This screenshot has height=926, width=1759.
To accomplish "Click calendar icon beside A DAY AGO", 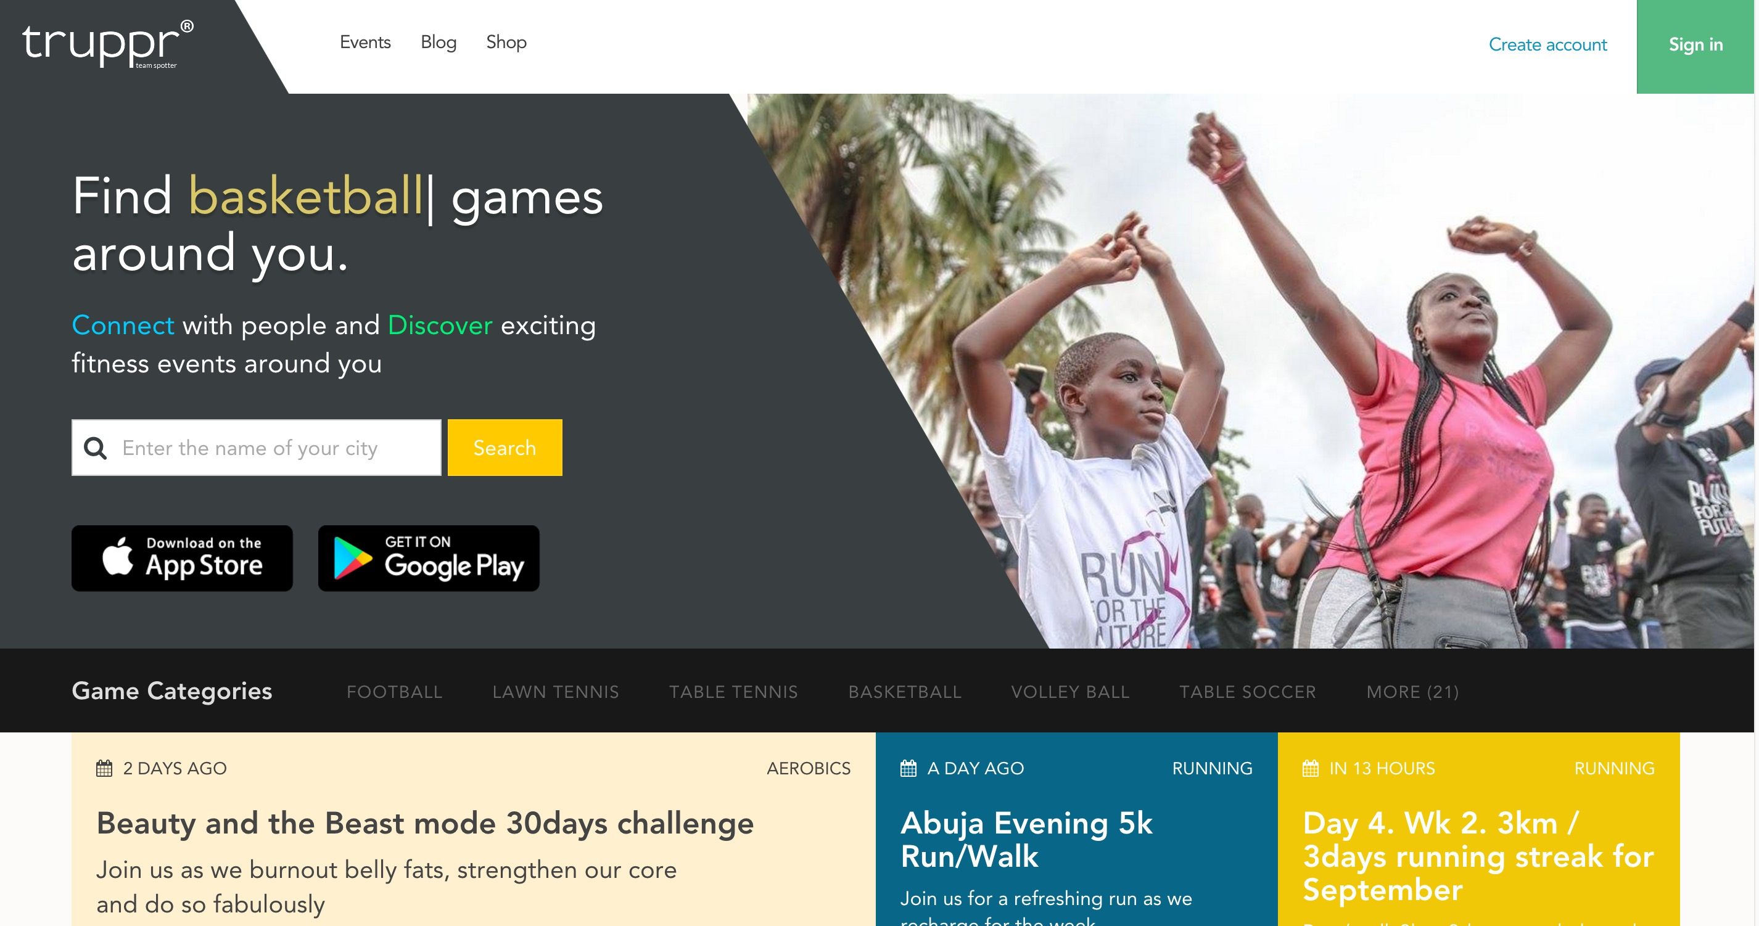I will tap(908, 768).
